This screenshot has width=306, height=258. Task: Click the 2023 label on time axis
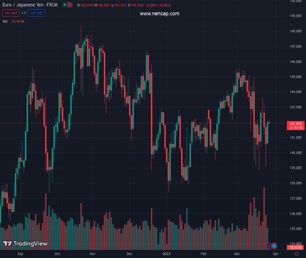pos(167,254)
